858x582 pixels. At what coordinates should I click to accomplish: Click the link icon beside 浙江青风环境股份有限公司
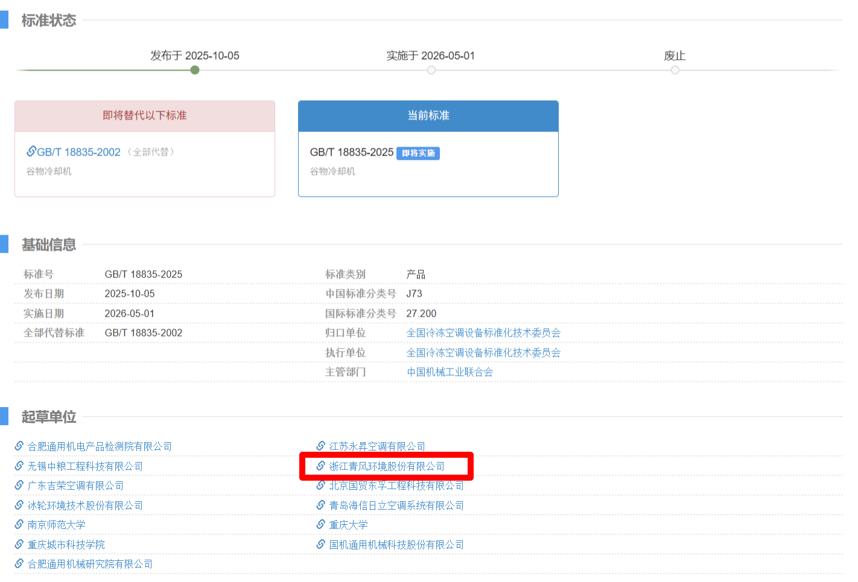tap(320, 466)
